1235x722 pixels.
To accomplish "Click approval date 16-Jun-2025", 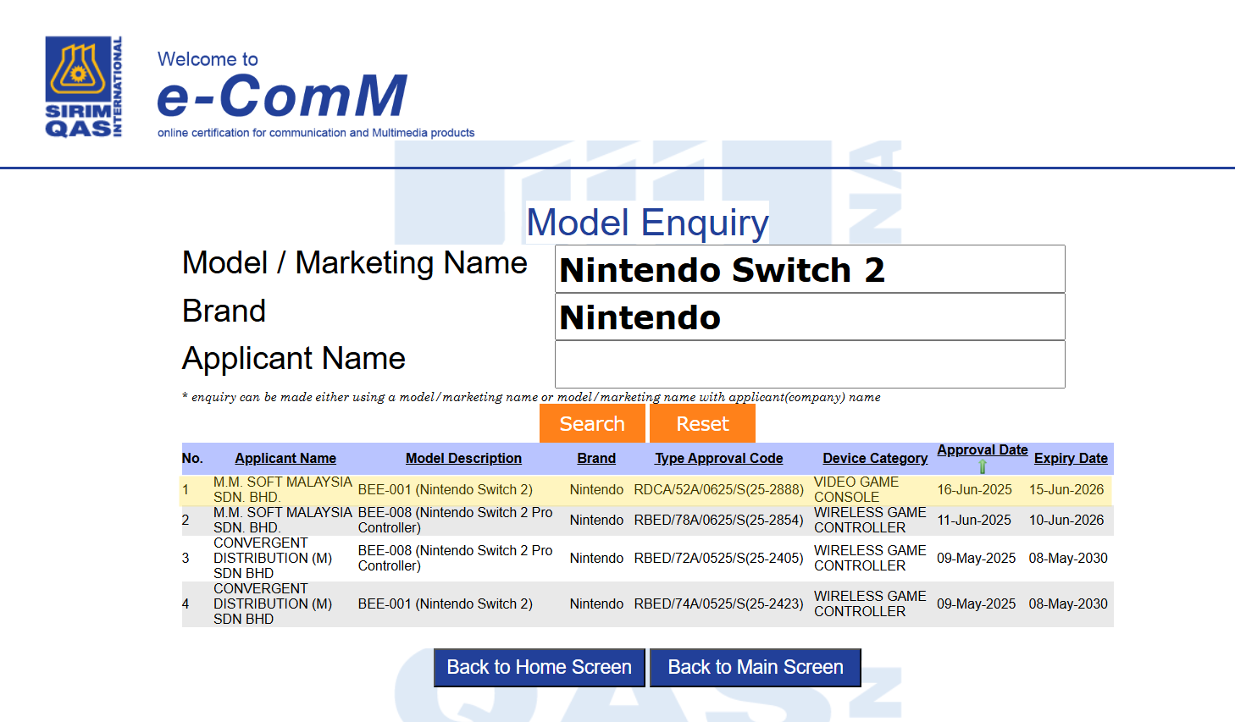I will (974, 489).
